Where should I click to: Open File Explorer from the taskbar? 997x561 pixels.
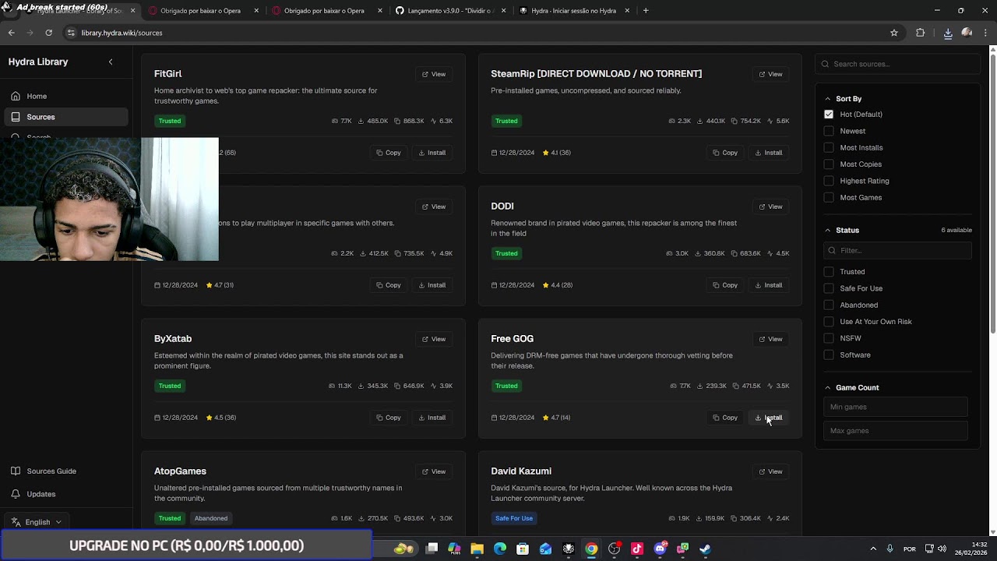(477, 549)
